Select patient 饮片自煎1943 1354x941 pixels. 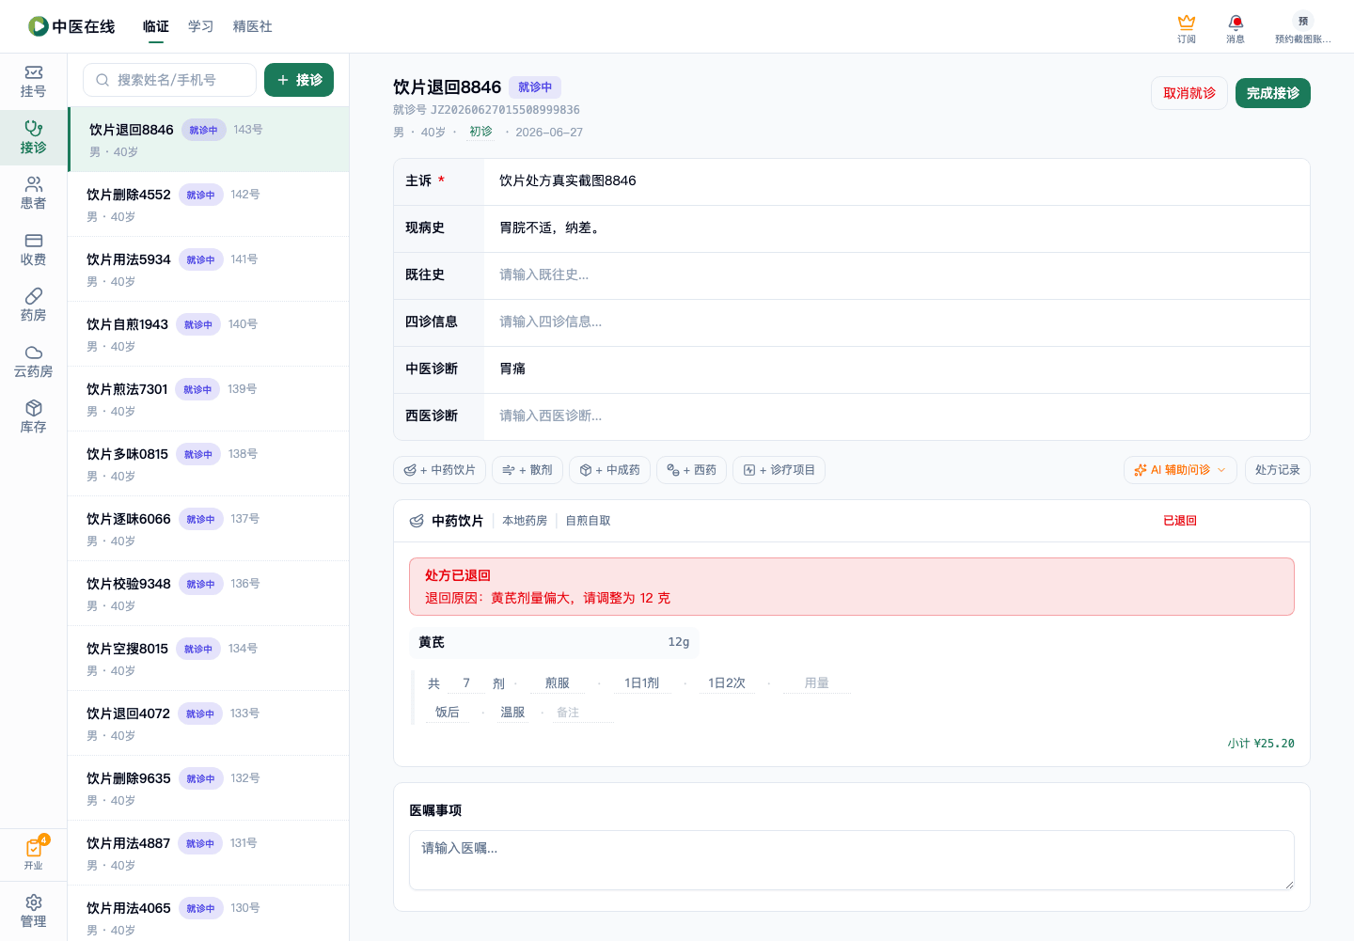coord(209,334)
